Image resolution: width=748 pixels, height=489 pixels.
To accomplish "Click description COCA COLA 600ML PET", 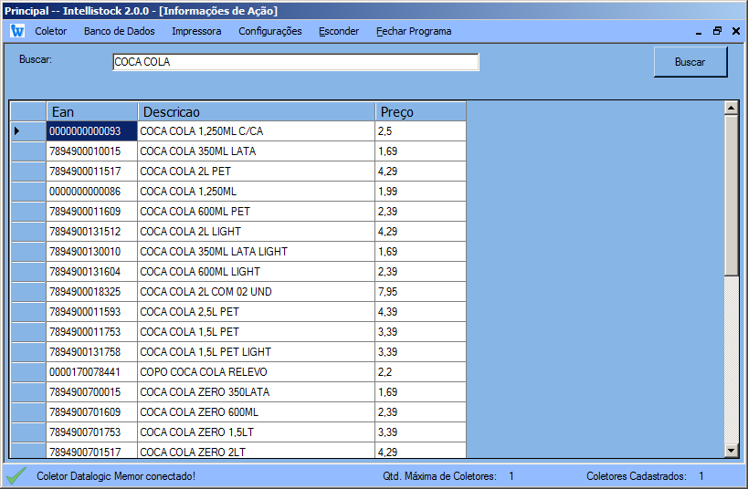I will click(x=257, y=211).
